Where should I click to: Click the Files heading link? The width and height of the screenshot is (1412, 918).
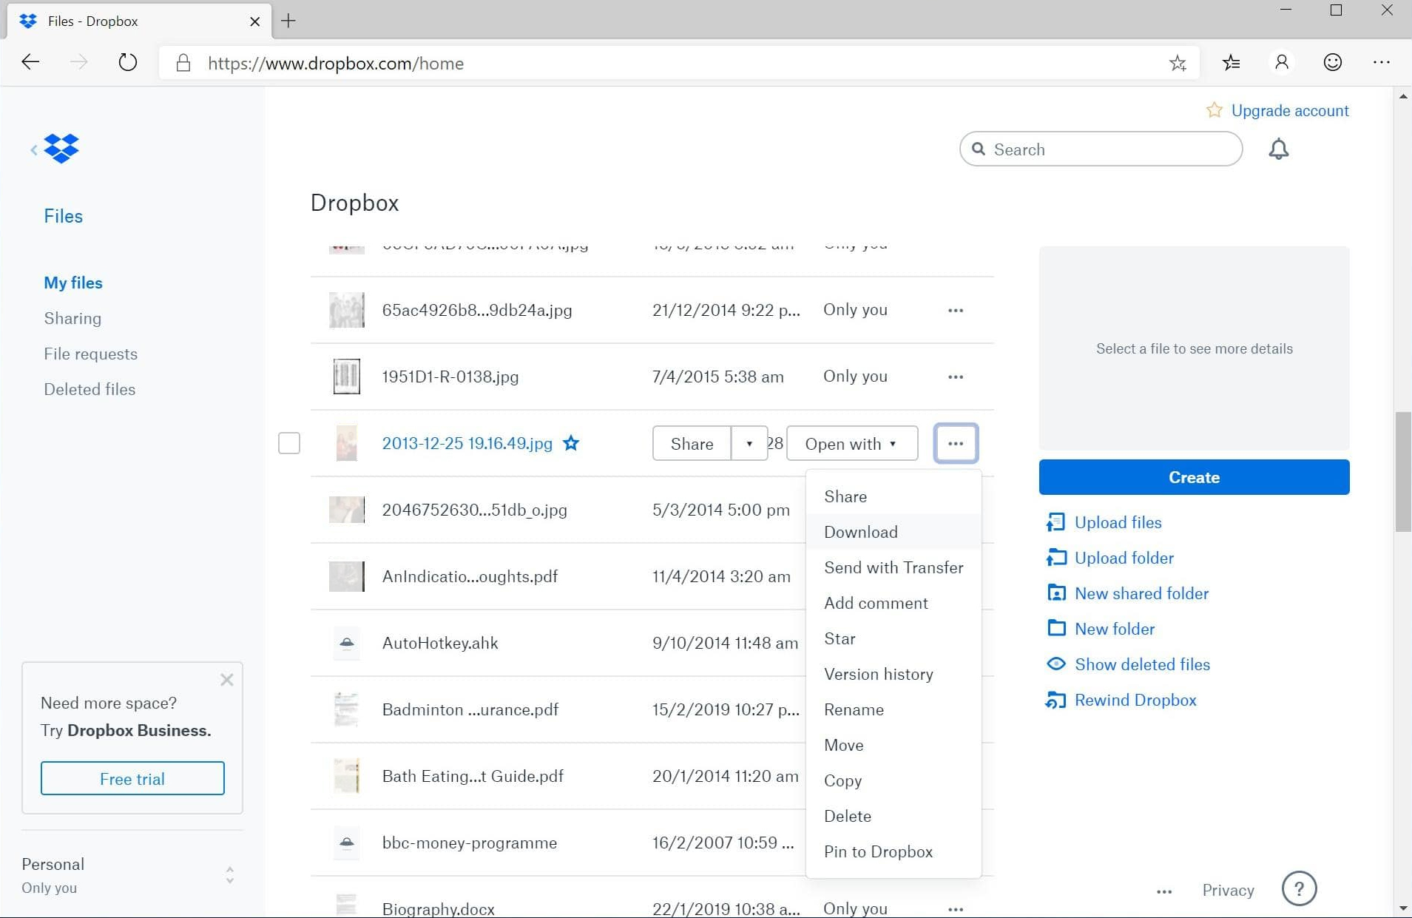click(63, 216)
